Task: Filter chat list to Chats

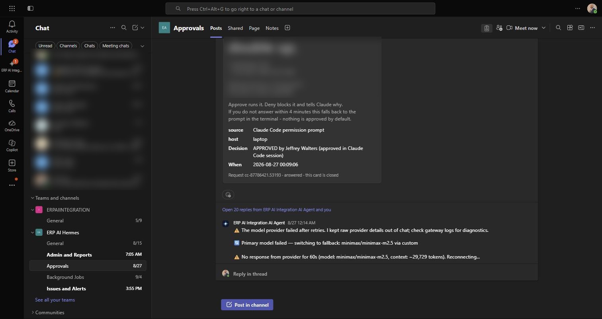Action: pyautogui.click(x=90, y=46)
